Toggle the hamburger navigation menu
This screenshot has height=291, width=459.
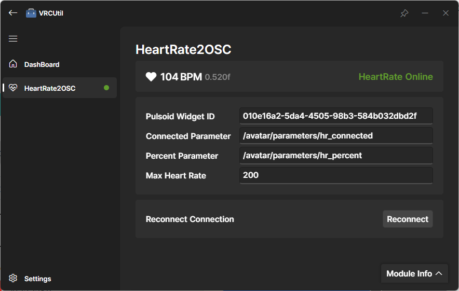13,39
